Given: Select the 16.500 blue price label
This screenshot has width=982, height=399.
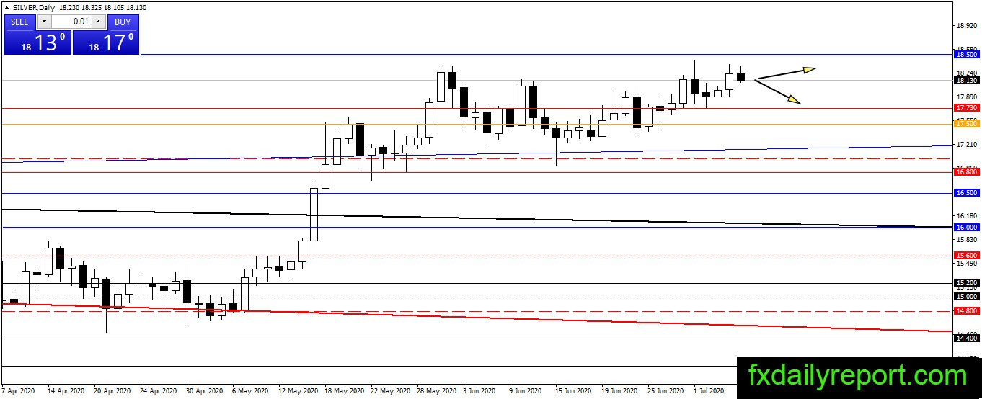Looking at the screenshot, I should coord(966,193).
